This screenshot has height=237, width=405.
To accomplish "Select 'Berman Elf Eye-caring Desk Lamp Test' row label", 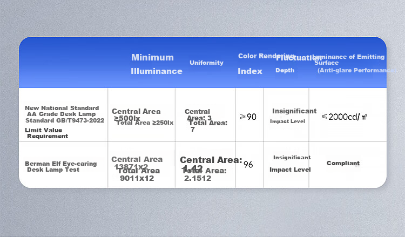I will click(x=61, y=166).
